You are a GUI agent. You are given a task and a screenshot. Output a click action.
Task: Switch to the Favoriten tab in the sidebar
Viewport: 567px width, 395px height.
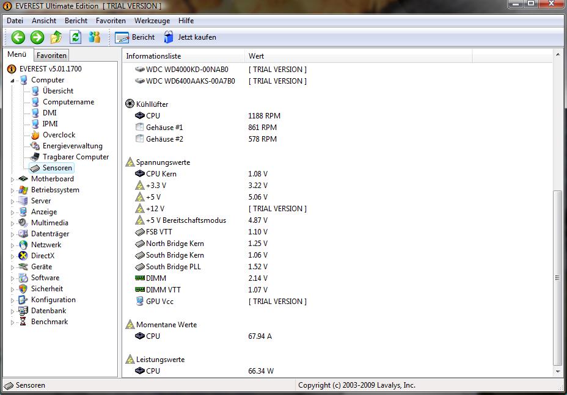(x=51, y=56)
